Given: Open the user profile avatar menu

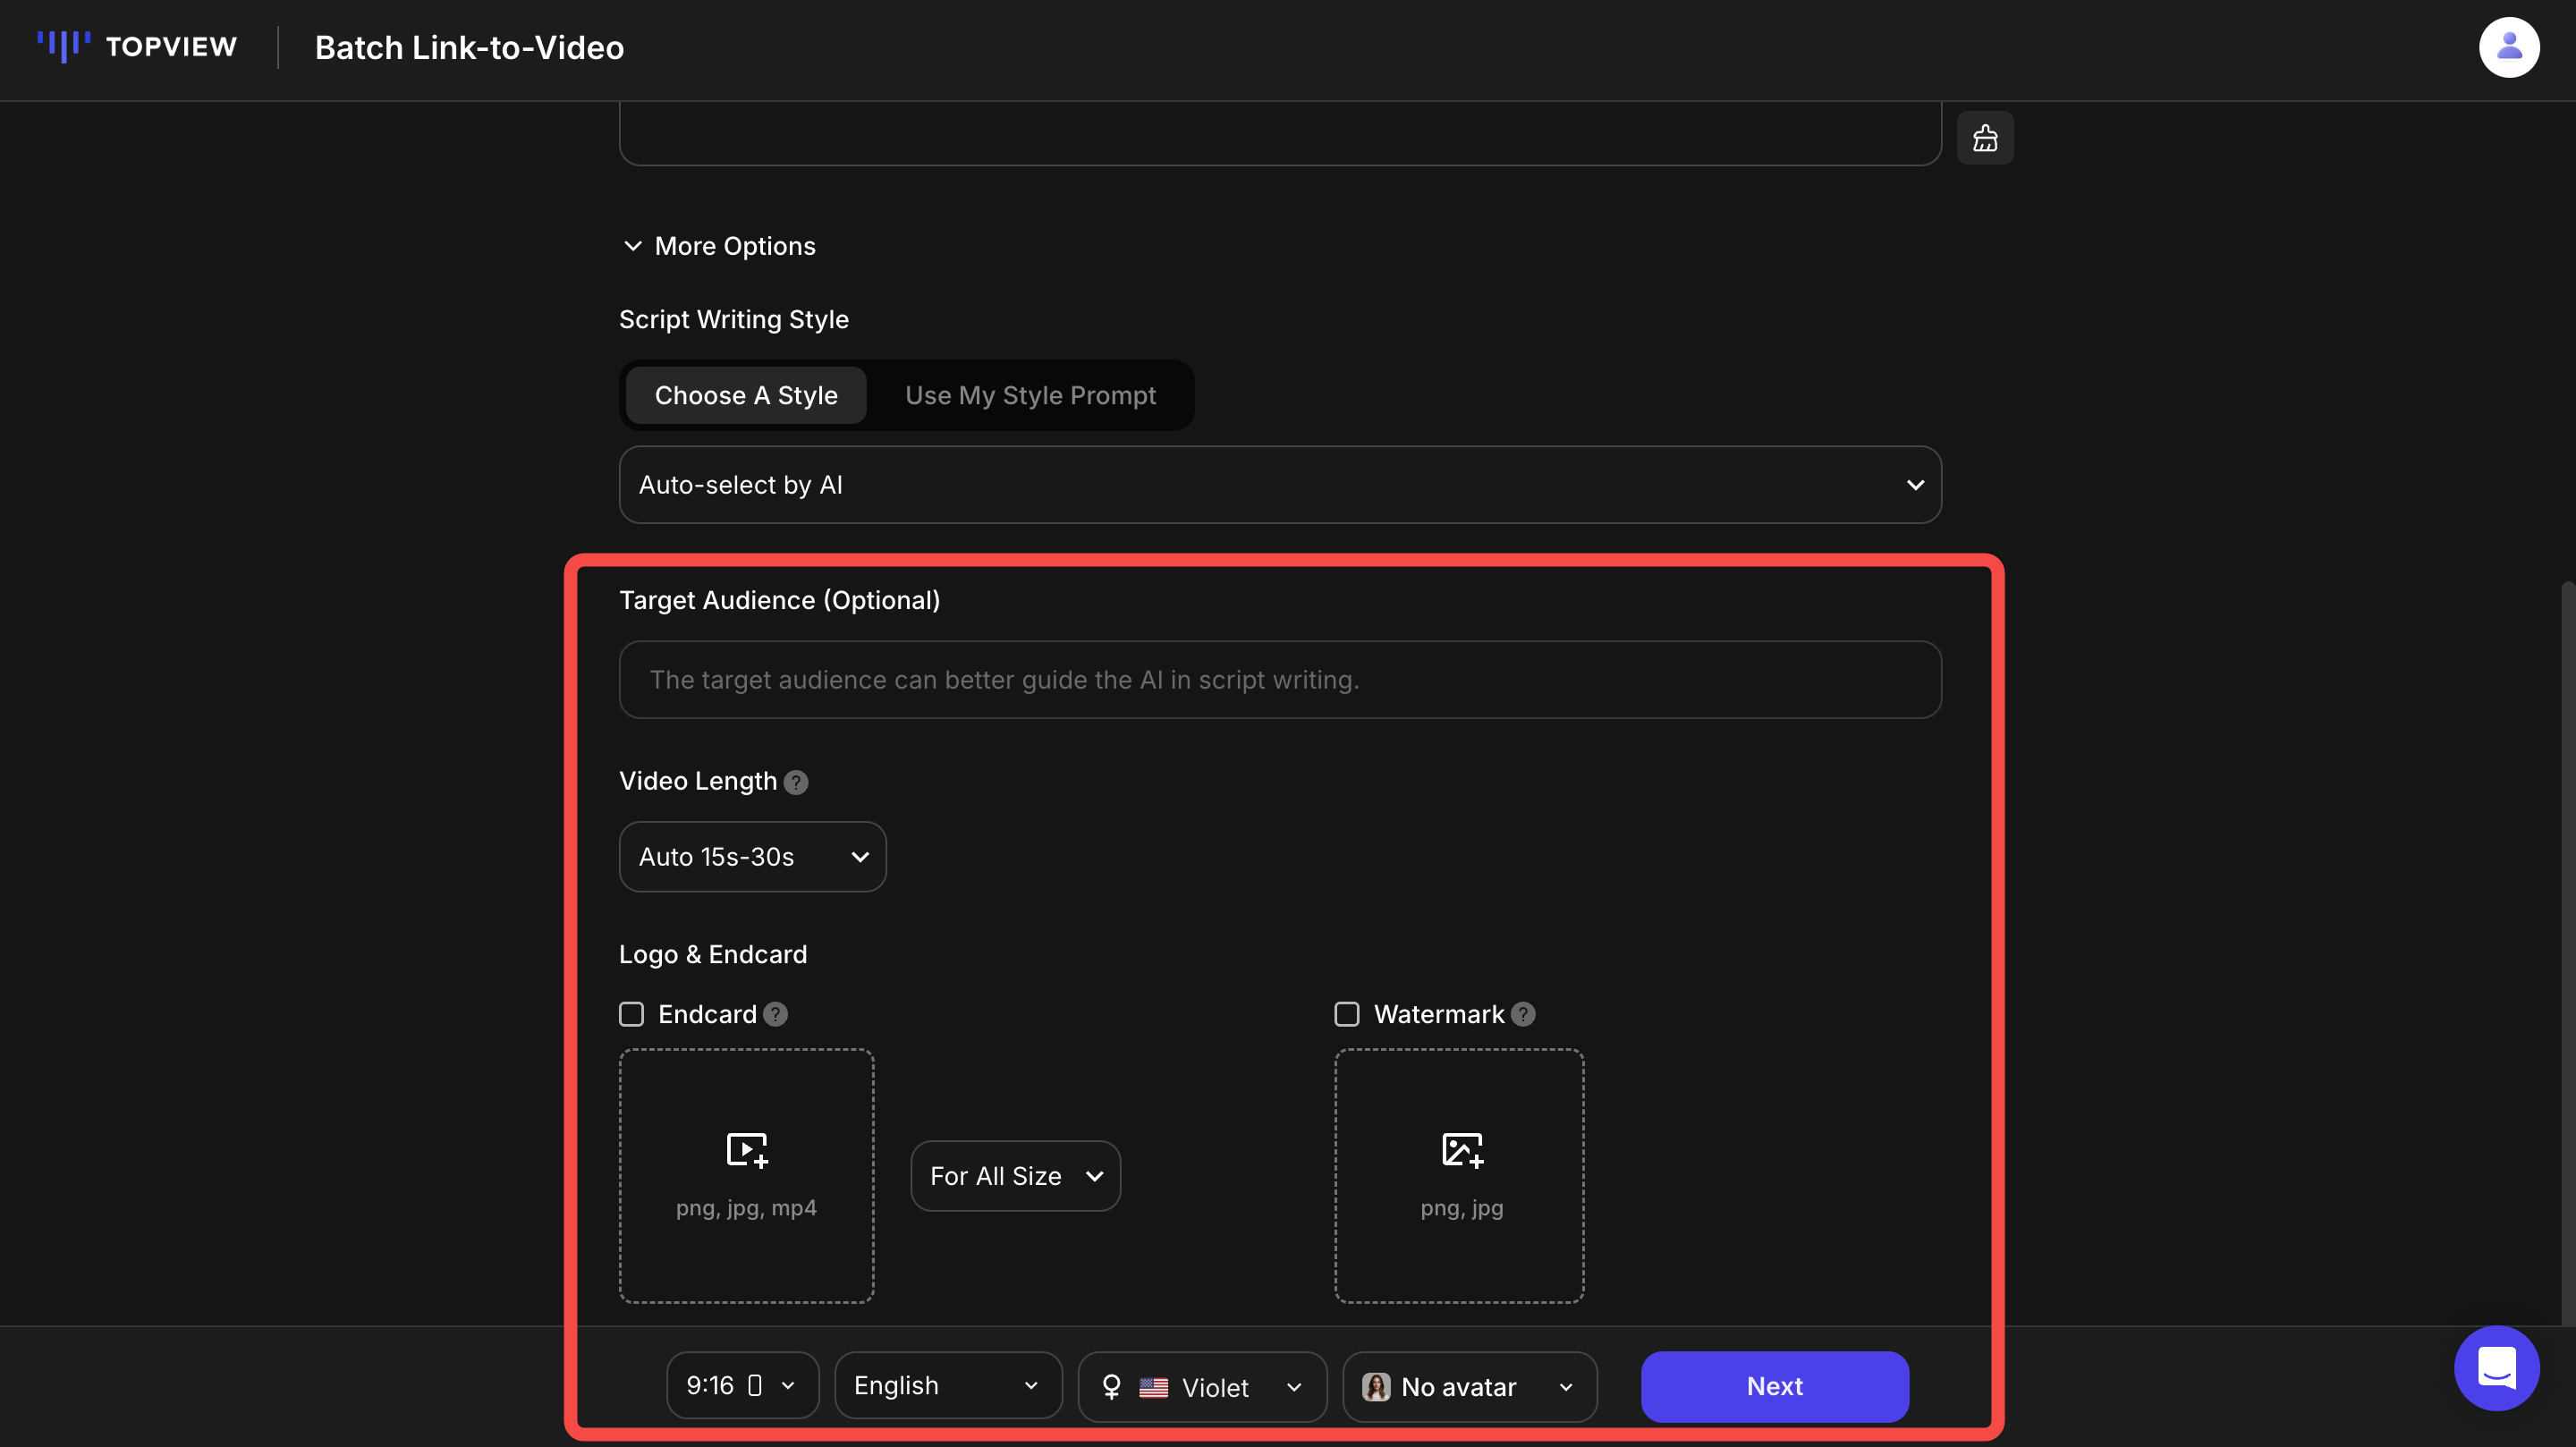Looking at the screenshot, I should tap(2508, 47).
